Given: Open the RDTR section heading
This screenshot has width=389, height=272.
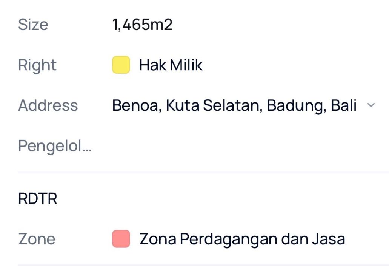Looking at the screenshot, I should coord(38,199).
